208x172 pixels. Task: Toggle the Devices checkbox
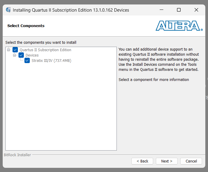pyautogui.click(x=21, y=55)
